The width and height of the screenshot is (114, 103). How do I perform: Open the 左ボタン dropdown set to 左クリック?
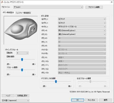[82, 19]
